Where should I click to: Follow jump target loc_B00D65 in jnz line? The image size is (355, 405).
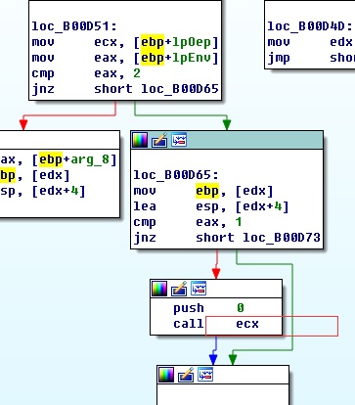pos(180,89)
